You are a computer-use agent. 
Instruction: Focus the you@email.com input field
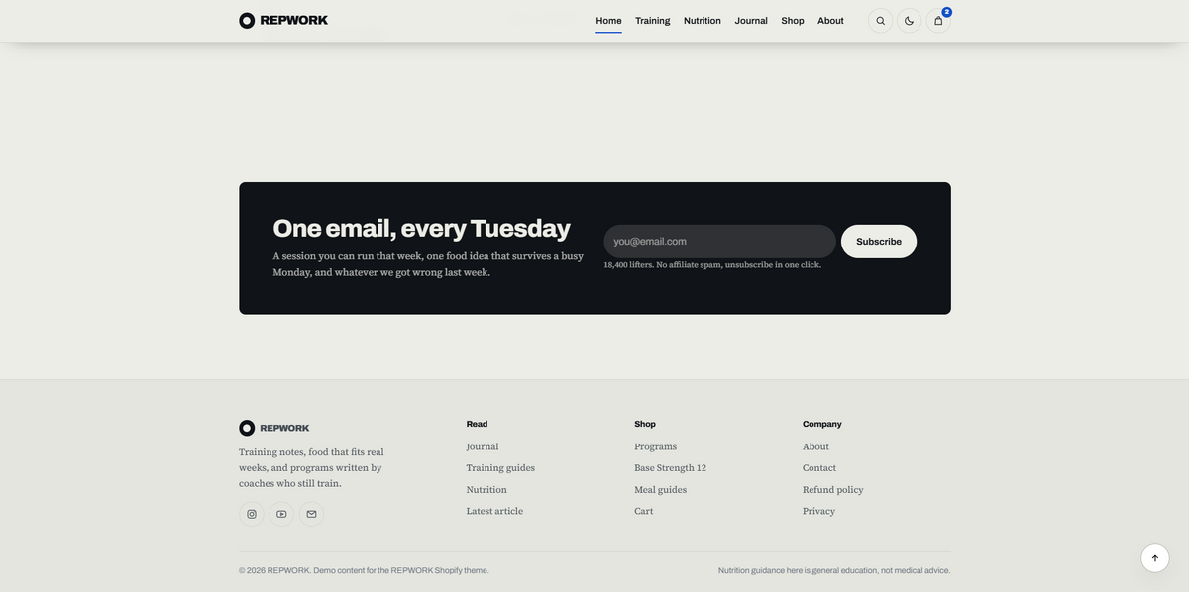(720, 242)
